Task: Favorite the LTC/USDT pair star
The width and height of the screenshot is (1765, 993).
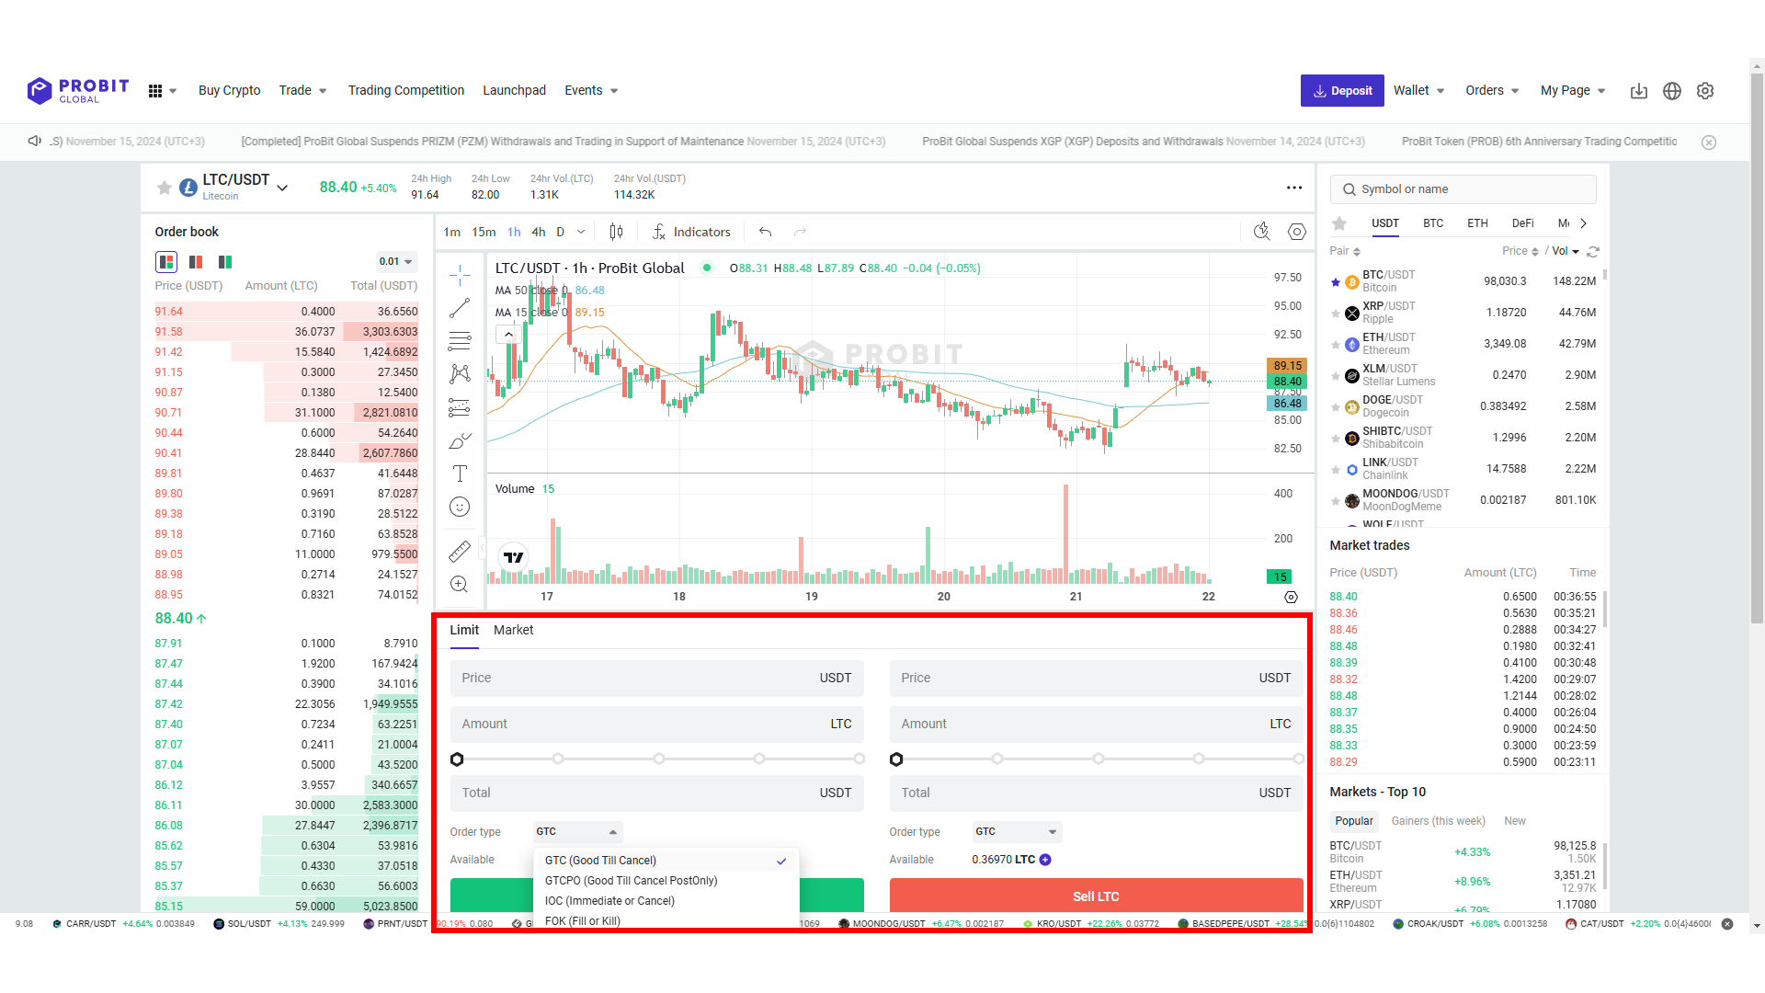Action: [x=165, y=188]
